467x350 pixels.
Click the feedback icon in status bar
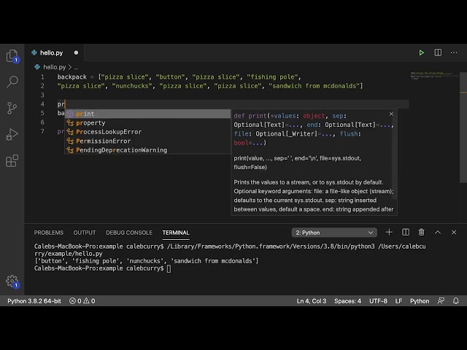click(441, 301)
